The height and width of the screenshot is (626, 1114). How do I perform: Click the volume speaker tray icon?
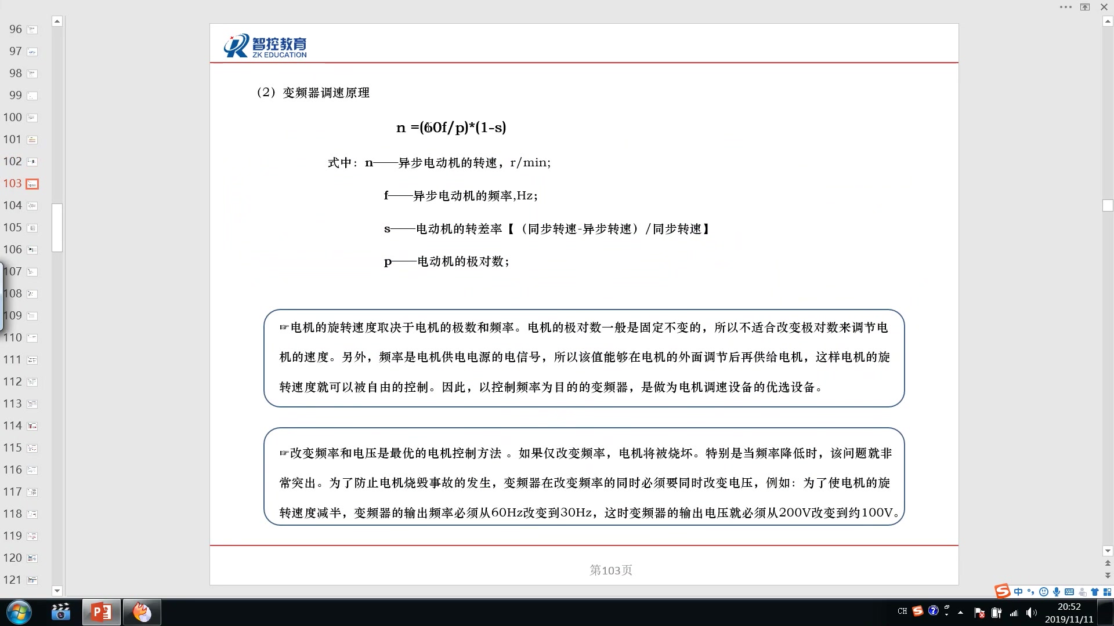point(1030,612)
